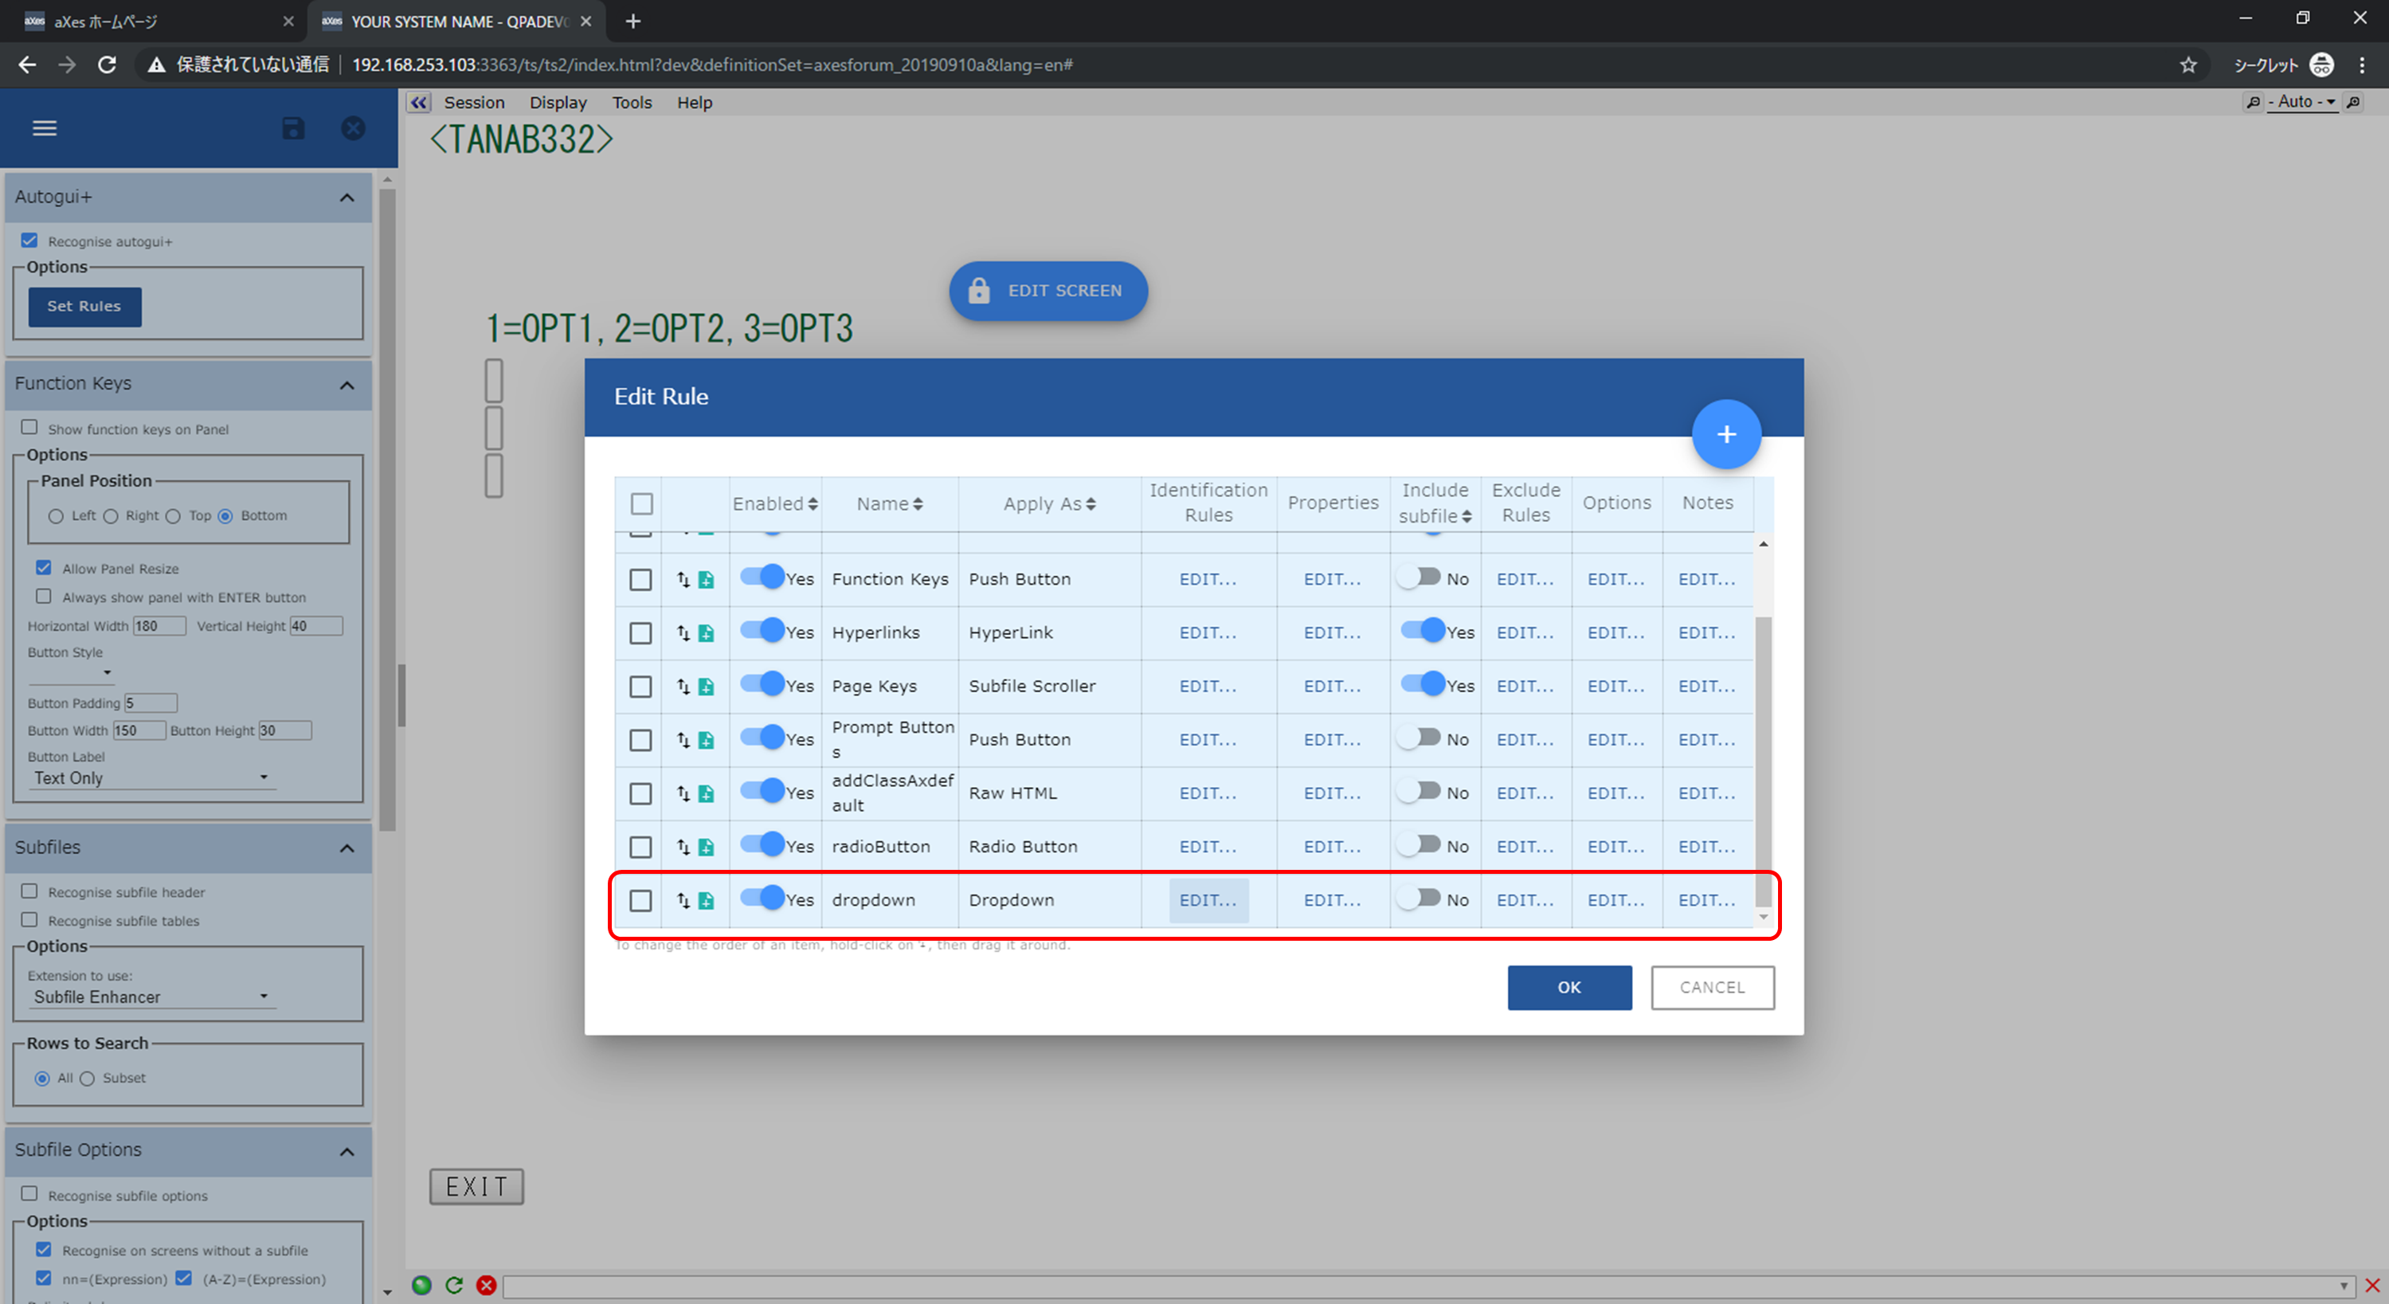The image size is (2389, 1304).
Task: Click the green copy icon in dropdown row
Action: 707,901
